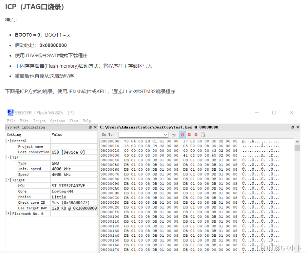
Task: Open the Target menu
Action: [x=39, y=121]
